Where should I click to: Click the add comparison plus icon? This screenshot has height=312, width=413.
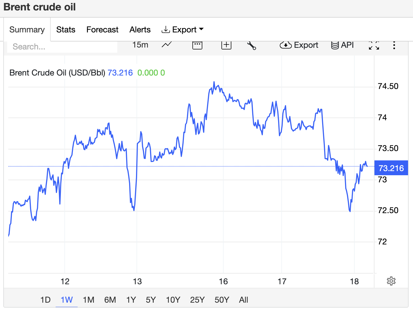226,45
